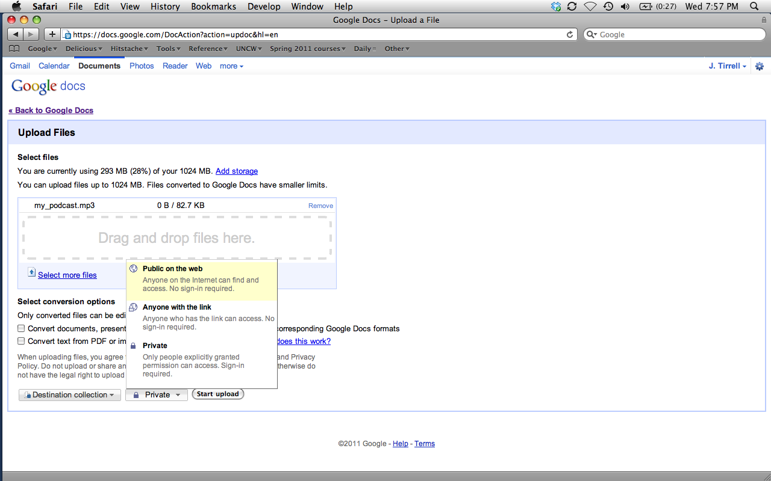
Task: Click the Spotlight search magnifier icon
Action: [x=754, y=7]
